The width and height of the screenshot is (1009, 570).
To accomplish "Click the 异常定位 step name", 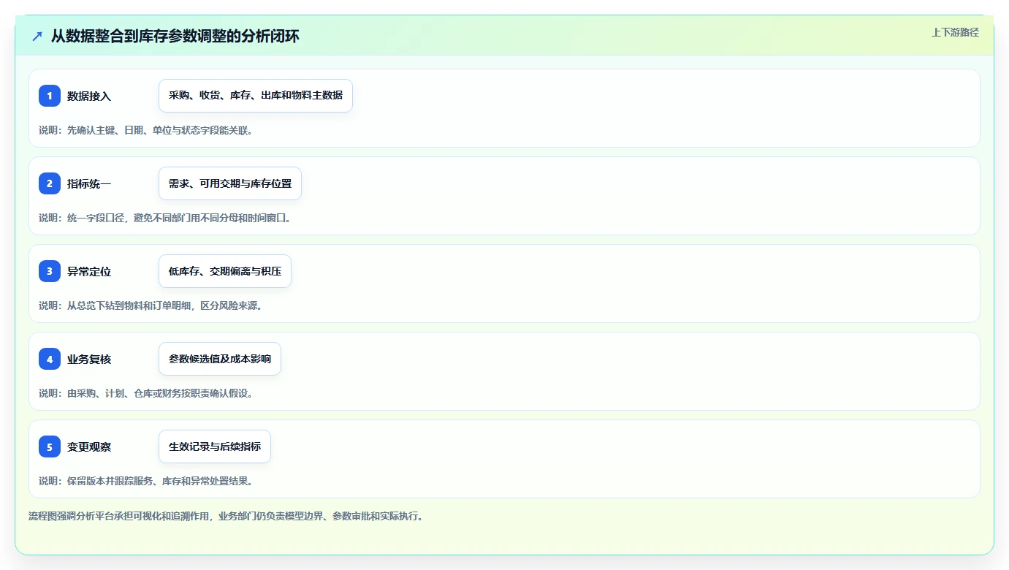I will click(89, 271).
